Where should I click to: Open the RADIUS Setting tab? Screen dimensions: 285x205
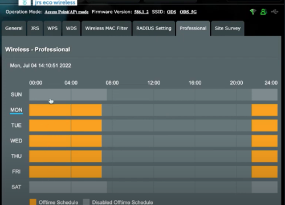click(x=154, y=28)
